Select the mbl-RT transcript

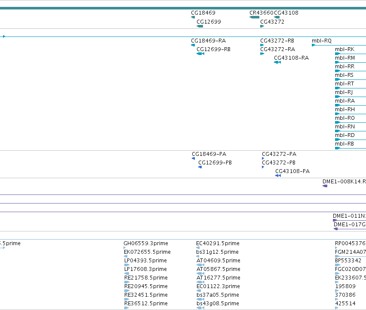351,88
